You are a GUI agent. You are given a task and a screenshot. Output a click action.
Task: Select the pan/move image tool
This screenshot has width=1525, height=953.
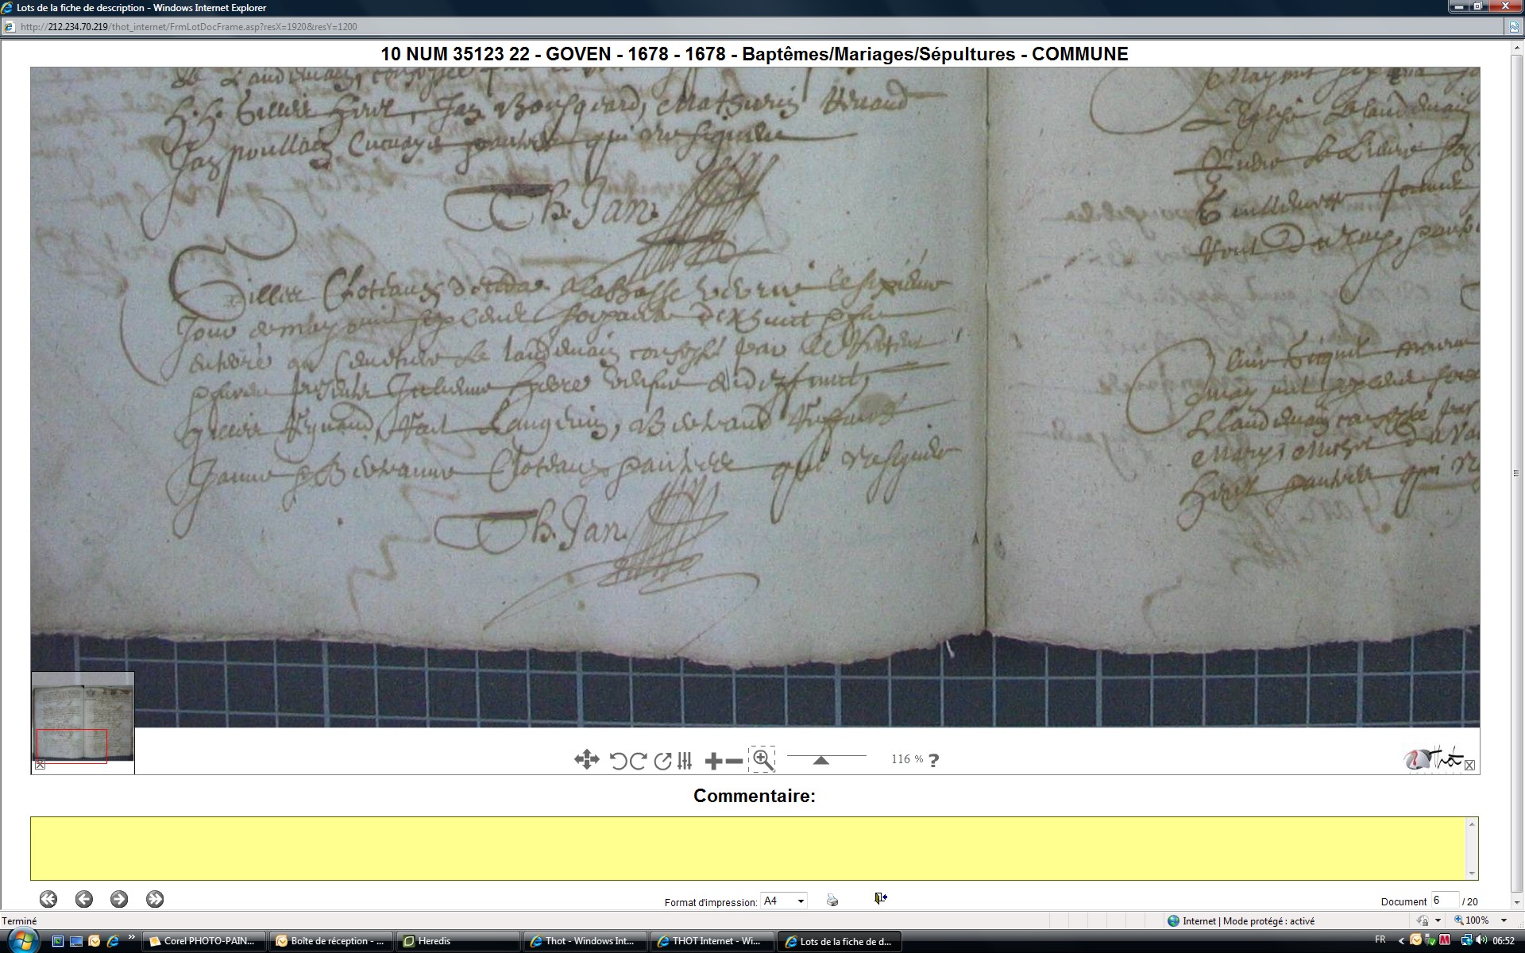tap(586, 760)
